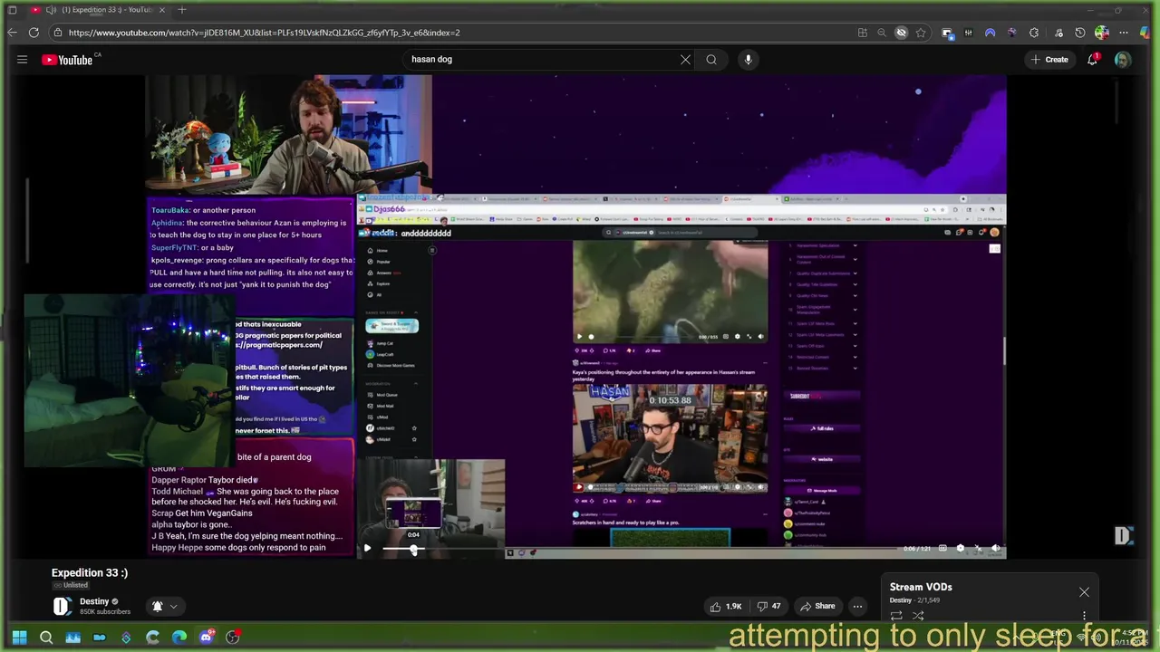Start voice search with the microphone

[748, 60]
